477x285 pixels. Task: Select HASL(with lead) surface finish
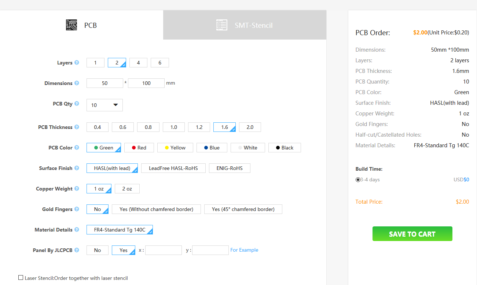coord(112,168)
